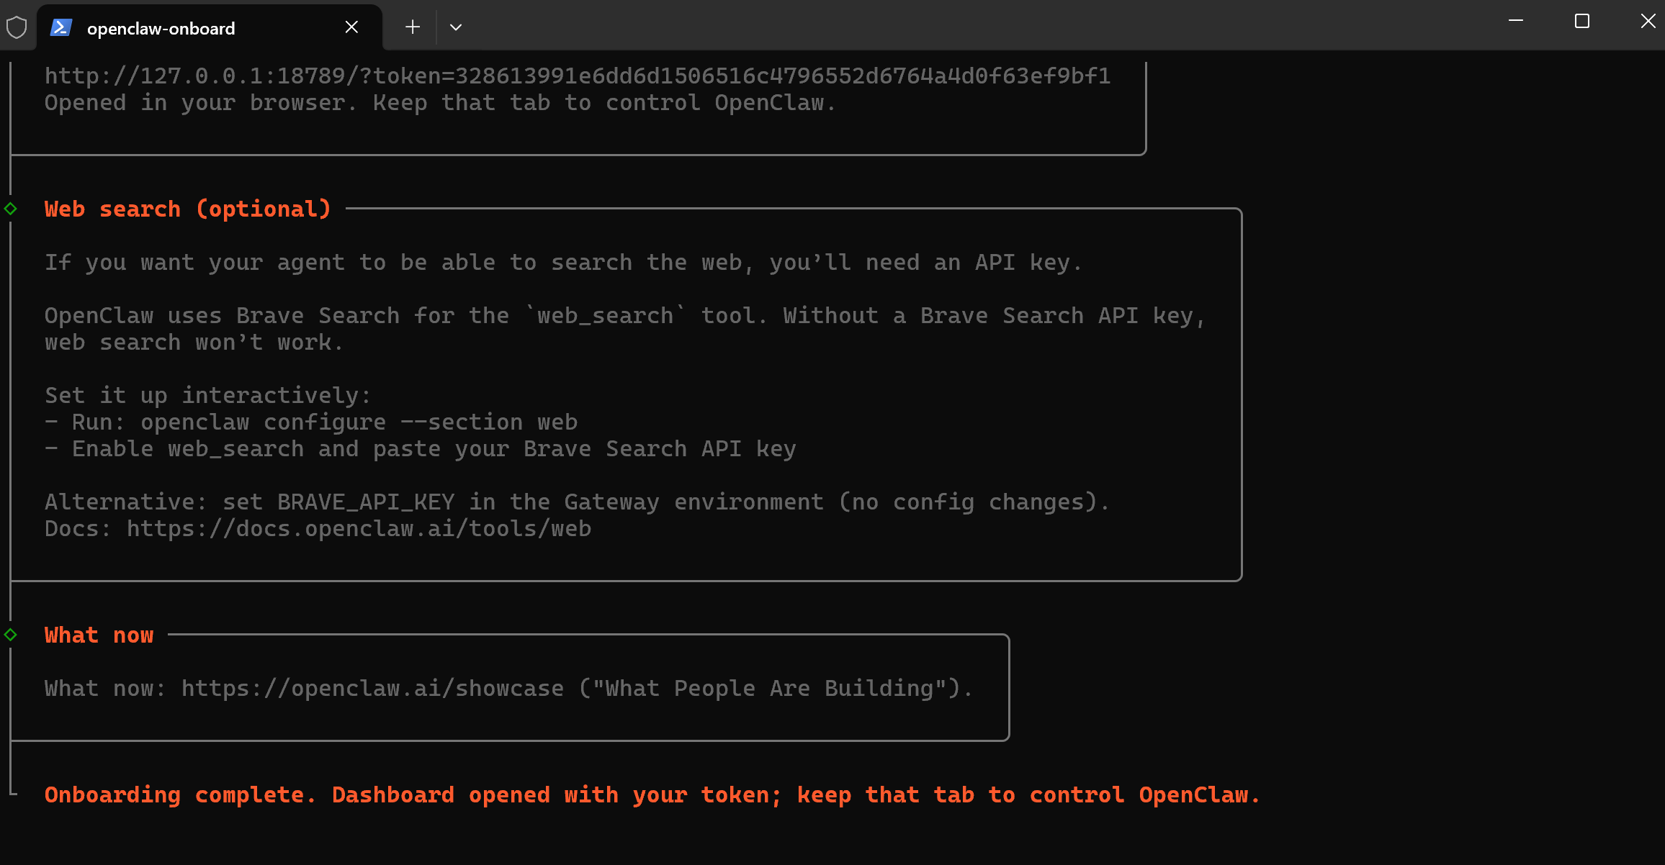Open the 127.0.0.1 dashboard token URL
This screenshot has width=1665, height=865.
coord(576,76)
